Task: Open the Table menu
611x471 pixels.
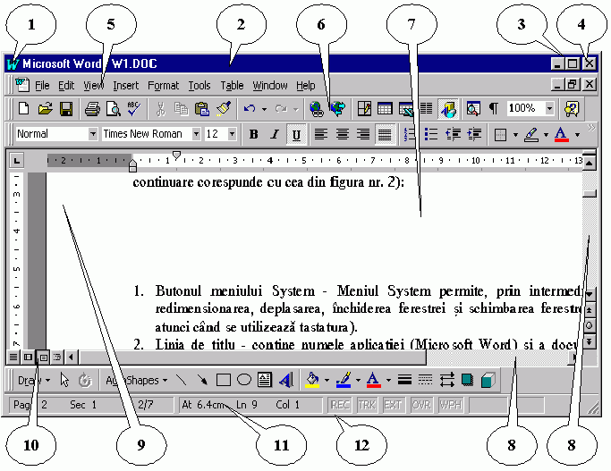Action: (232, 85)
